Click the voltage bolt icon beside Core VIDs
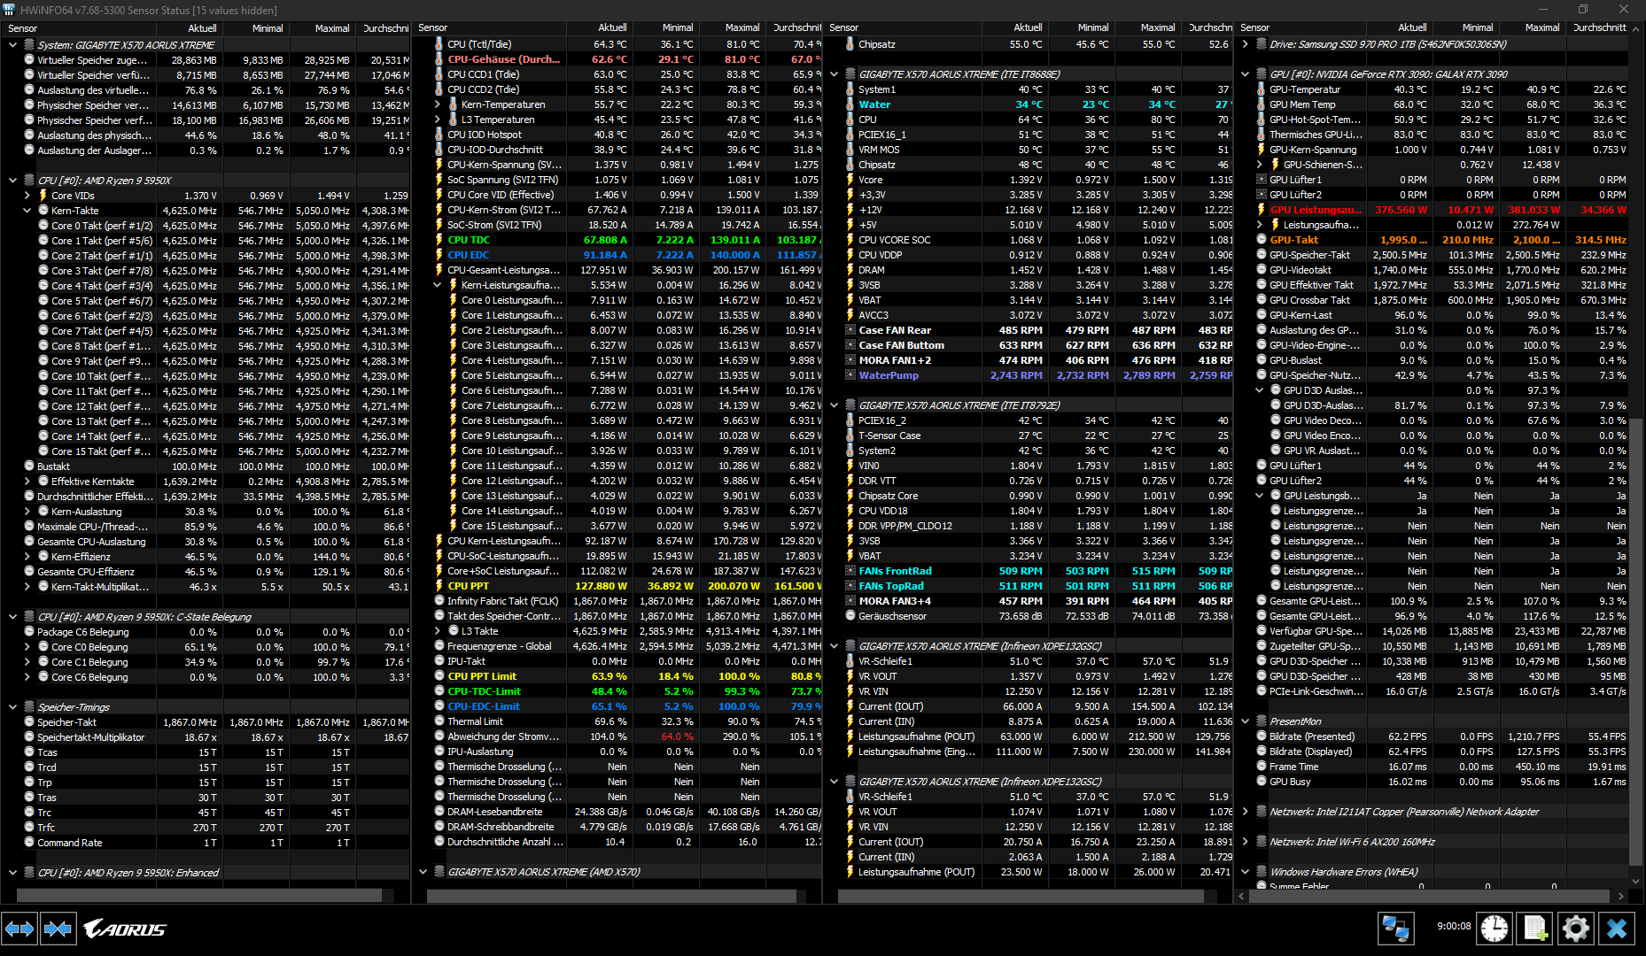The height and width of the screenshot is (956, 1646). coord(43,196)
